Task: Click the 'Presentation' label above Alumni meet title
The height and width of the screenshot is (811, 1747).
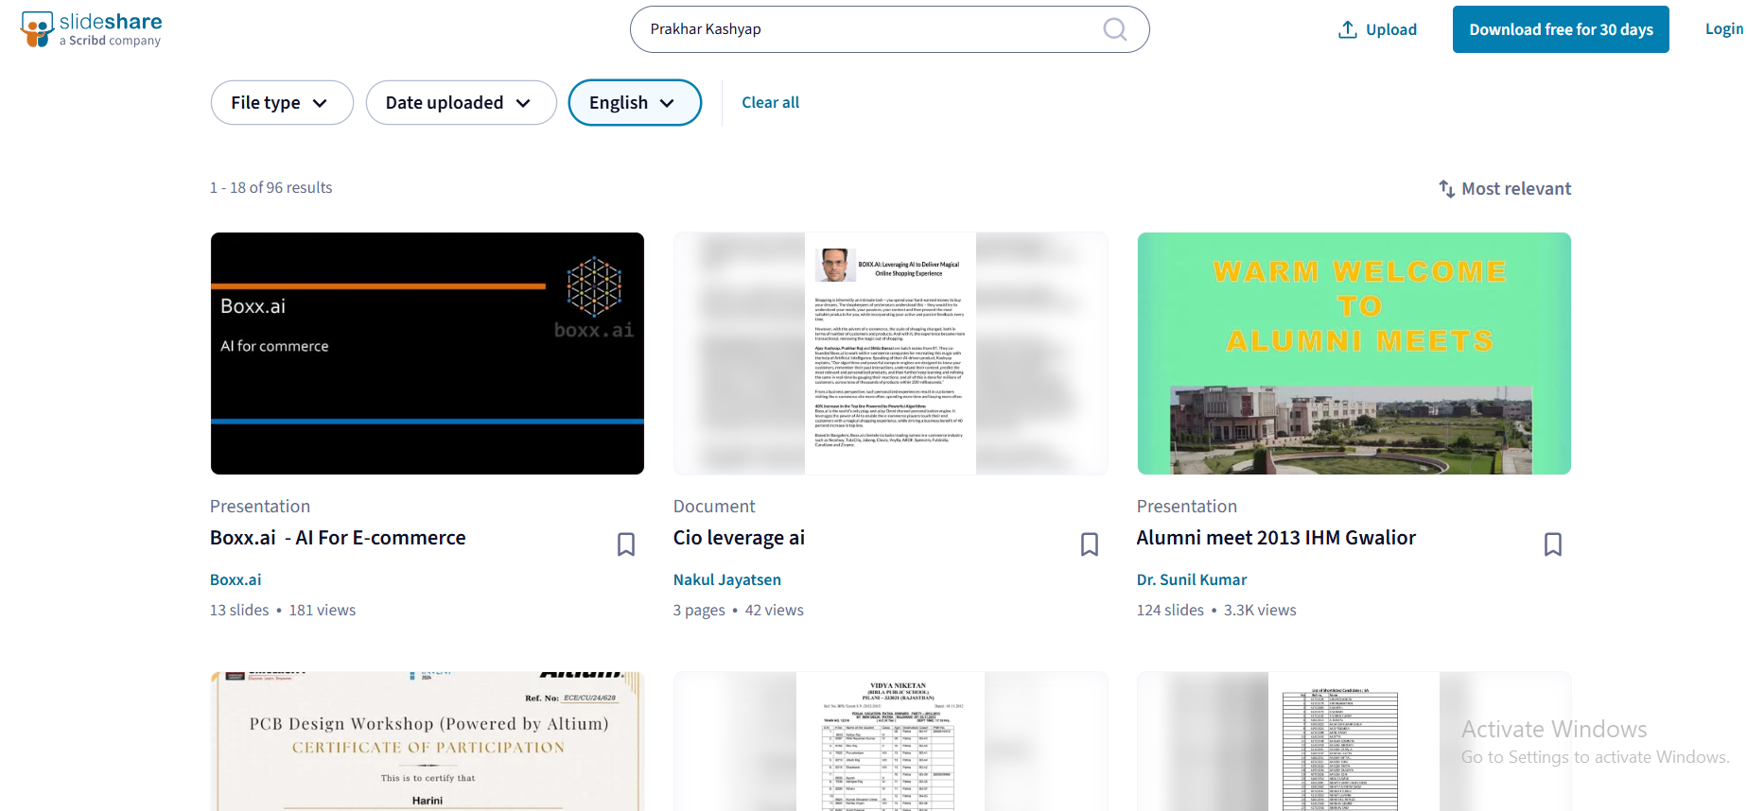Action: tap(1187, 507)
